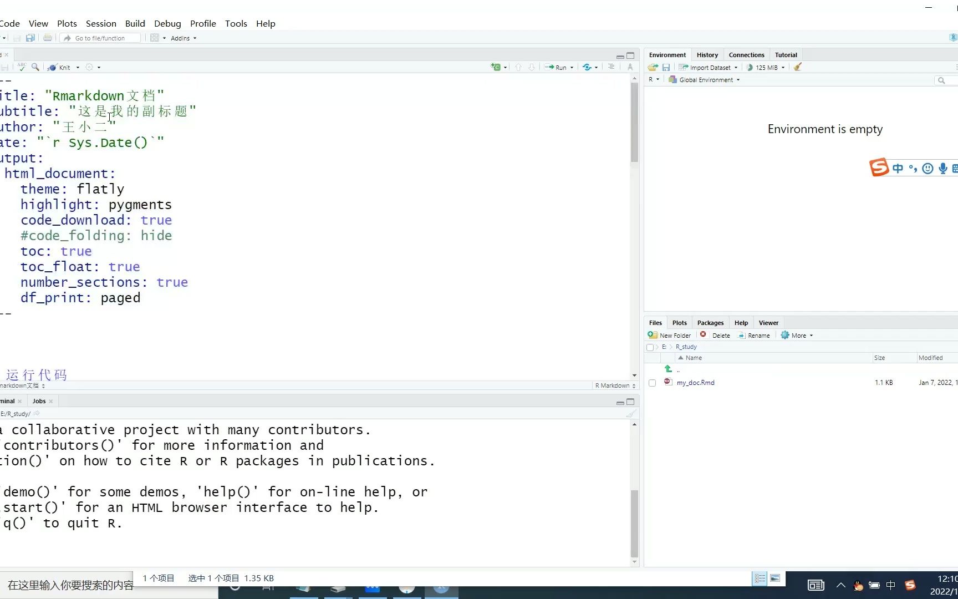Screen dimensions: 958x599
Task: Switch to the Help tab in lower-right pane
Action: pos(741,323)
